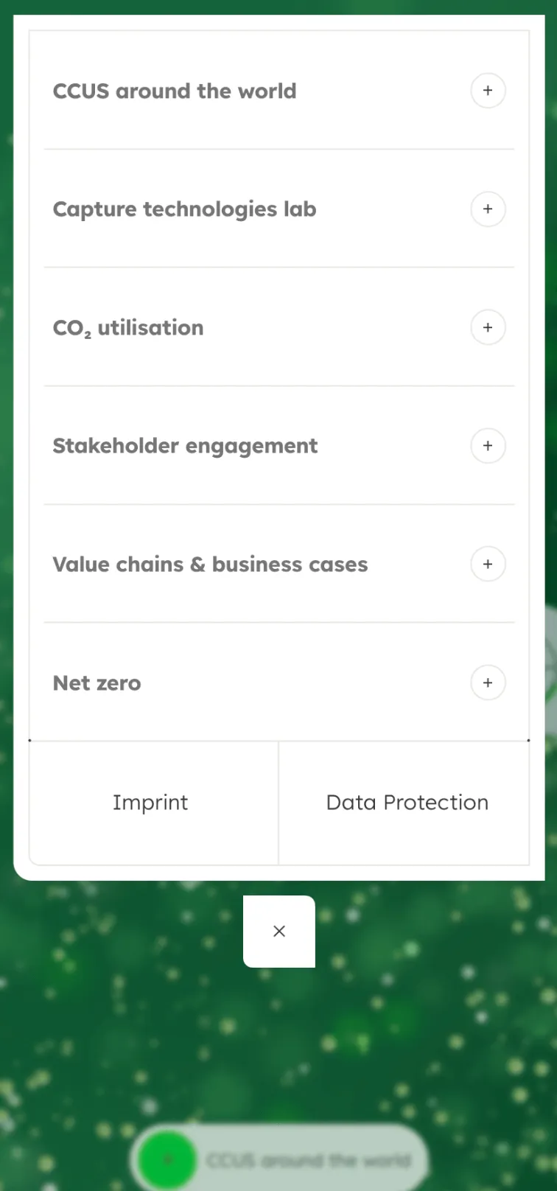Click the plus icon beside Capture technologies lab
This screenshot has width=557, height=1191.
pos(488,209)
